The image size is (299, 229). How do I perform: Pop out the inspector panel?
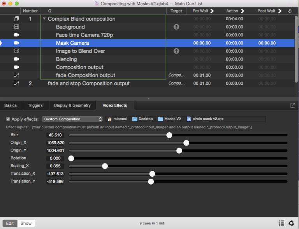(x=292, y=105)
